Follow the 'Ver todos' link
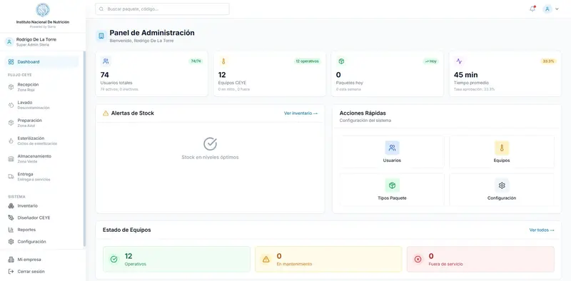Screen dimensions: 571x281 542,230
